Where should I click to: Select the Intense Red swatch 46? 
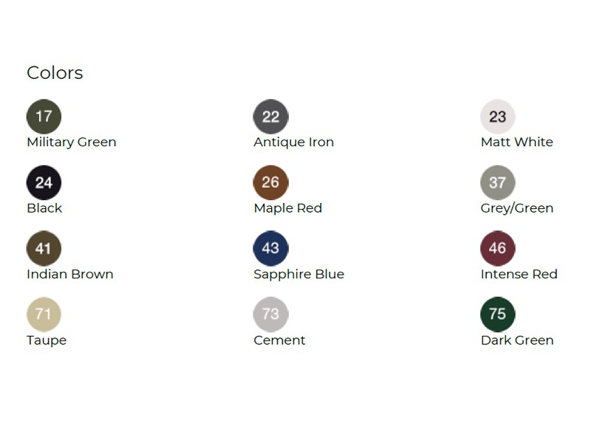pos(497,248)
